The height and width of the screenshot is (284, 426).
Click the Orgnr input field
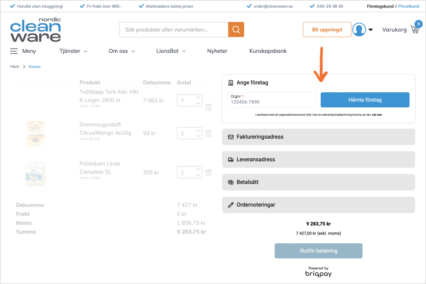click(272, 100)
